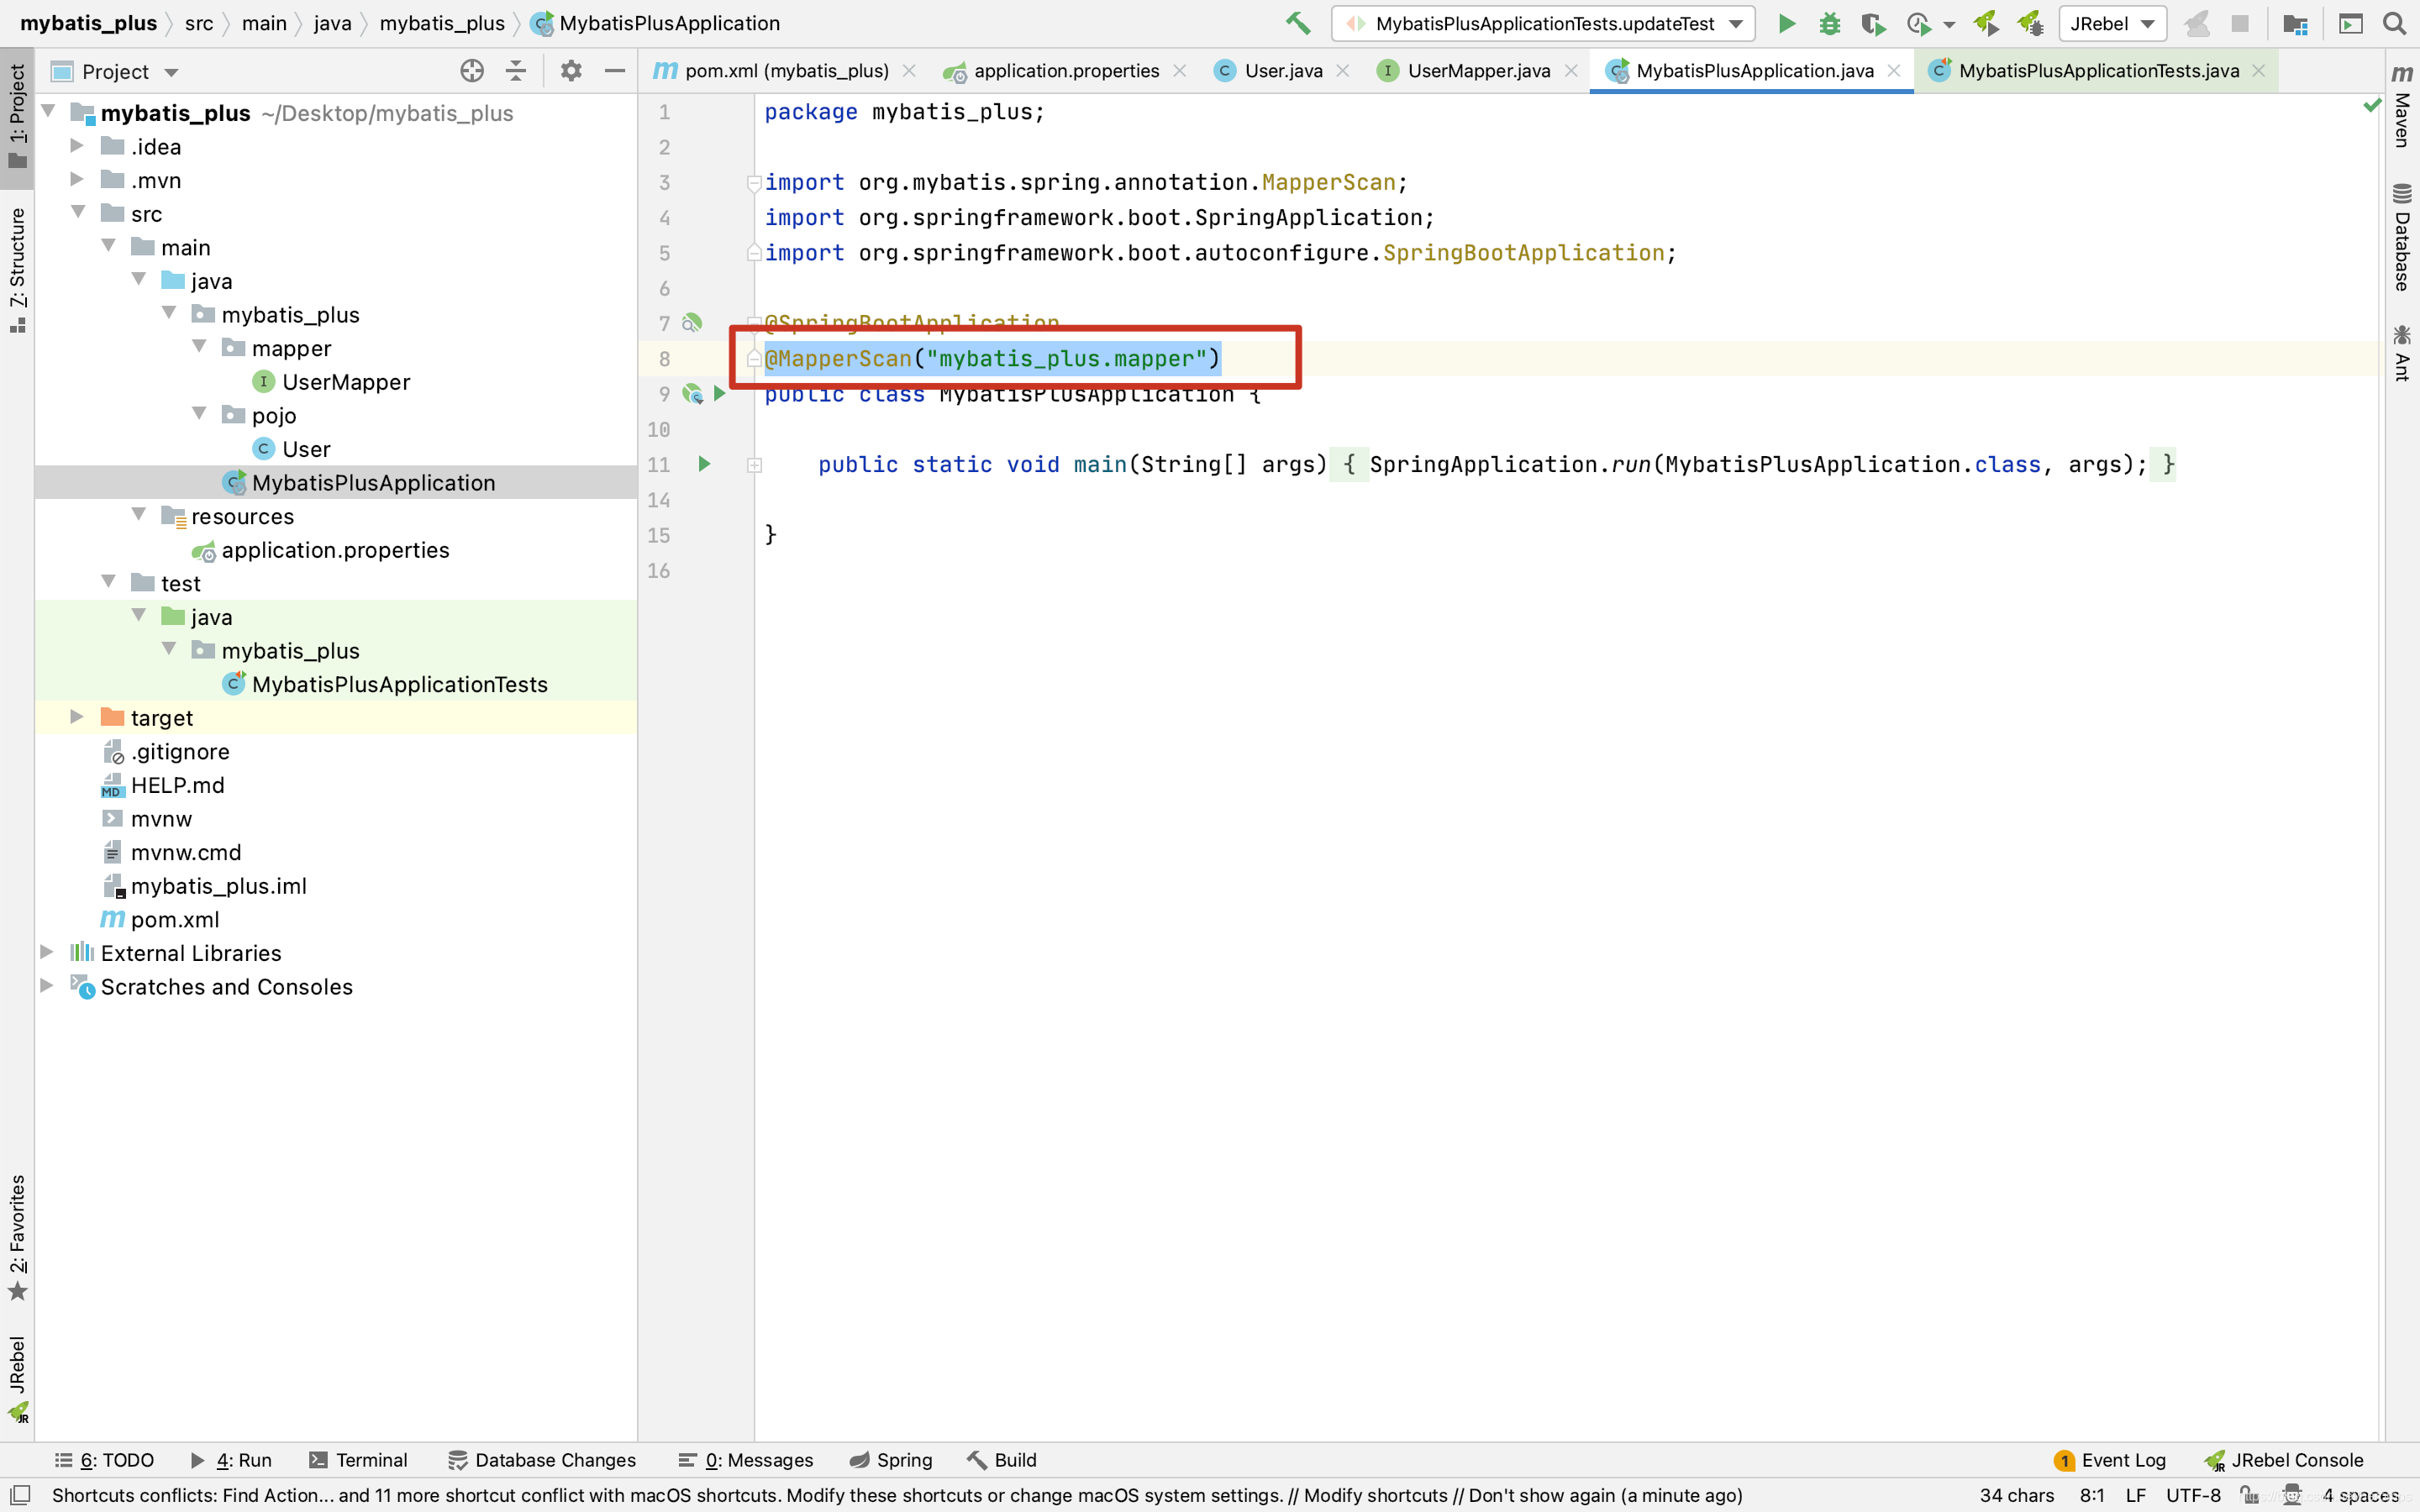Select application.properties in project tree
Screen dimensions: 2420x1512
[x=335, y=550]
